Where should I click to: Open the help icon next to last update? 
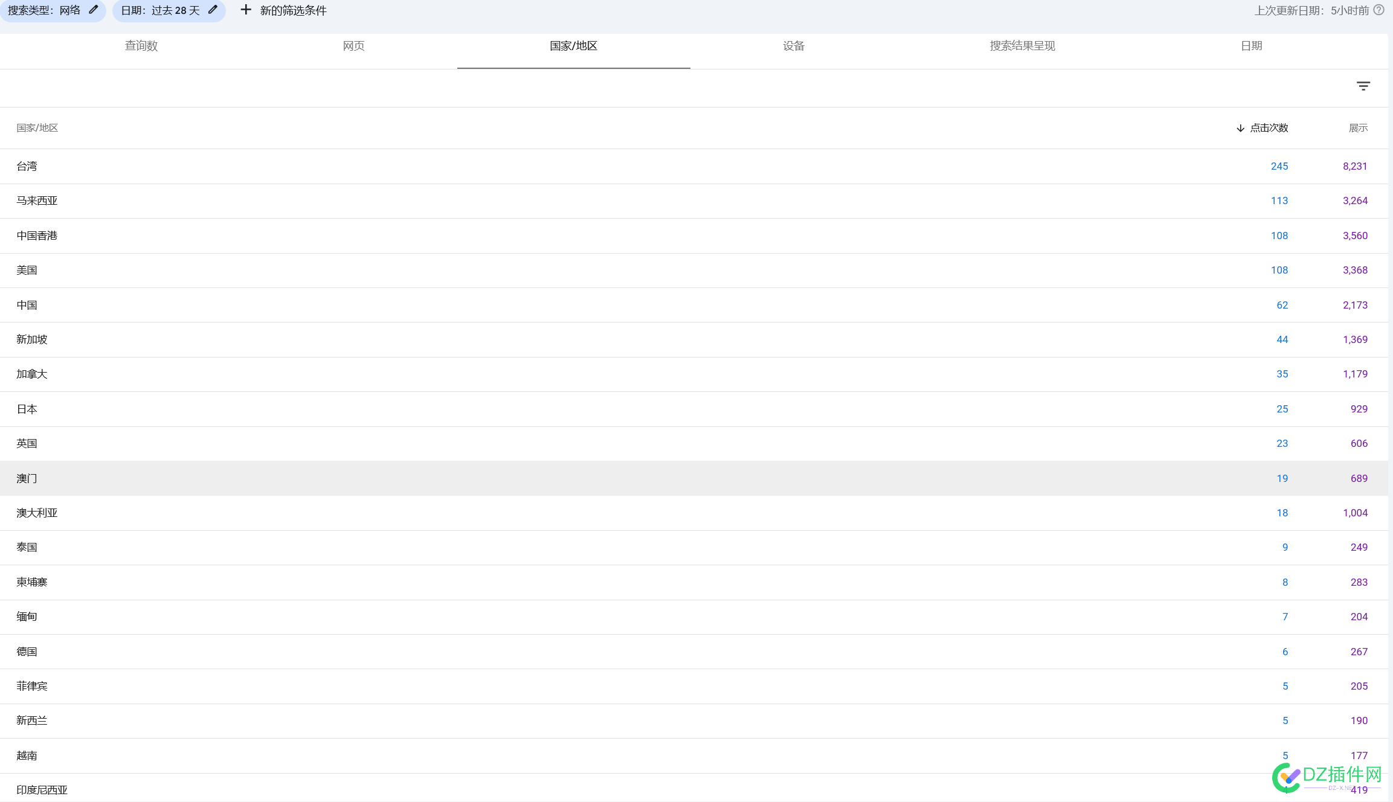pos(1379,10)
